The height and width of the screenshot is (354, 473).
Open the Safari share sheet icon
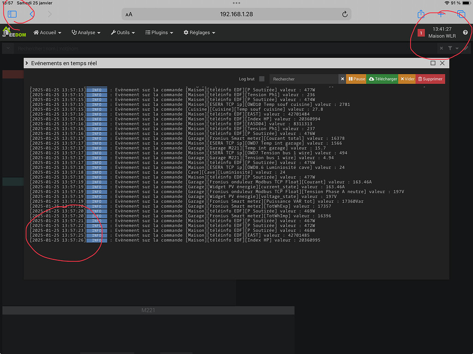[x=421, y=14]
